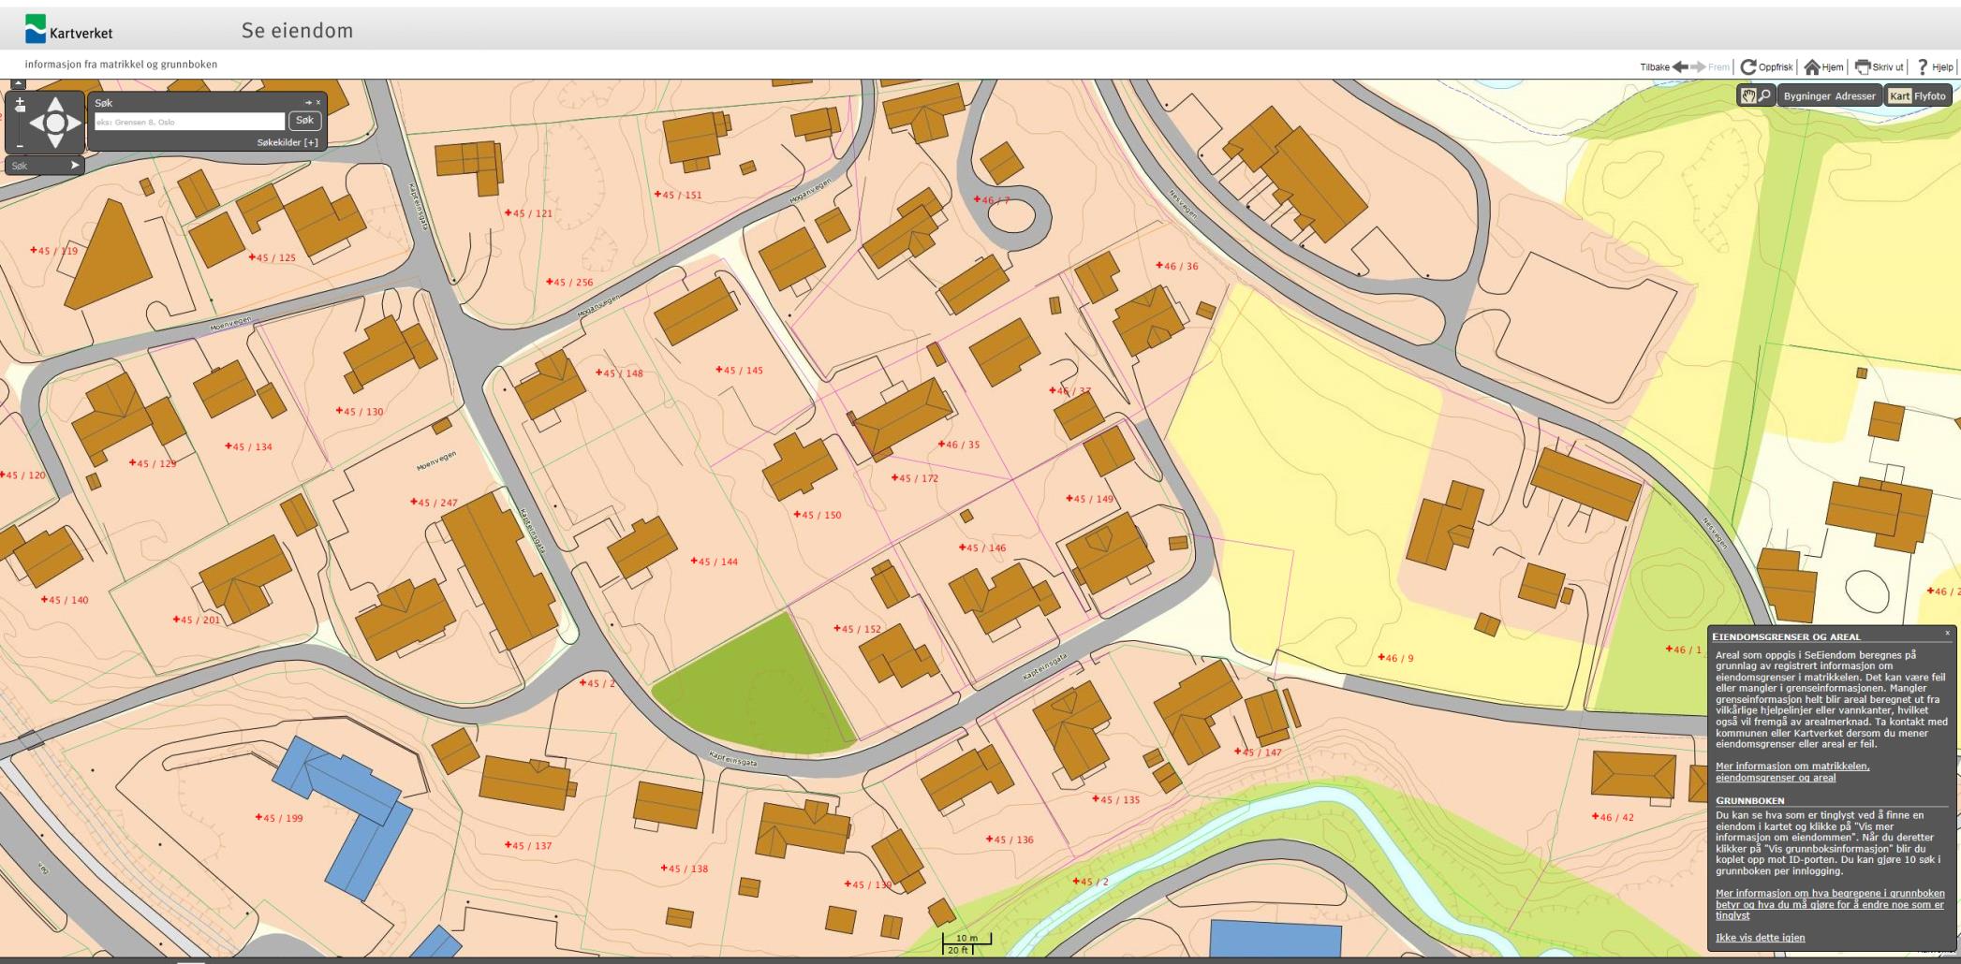The width and height of the screenshot is (1961, 964).
Task: Select property label 45 / 199
Action: tap(280, 818)
